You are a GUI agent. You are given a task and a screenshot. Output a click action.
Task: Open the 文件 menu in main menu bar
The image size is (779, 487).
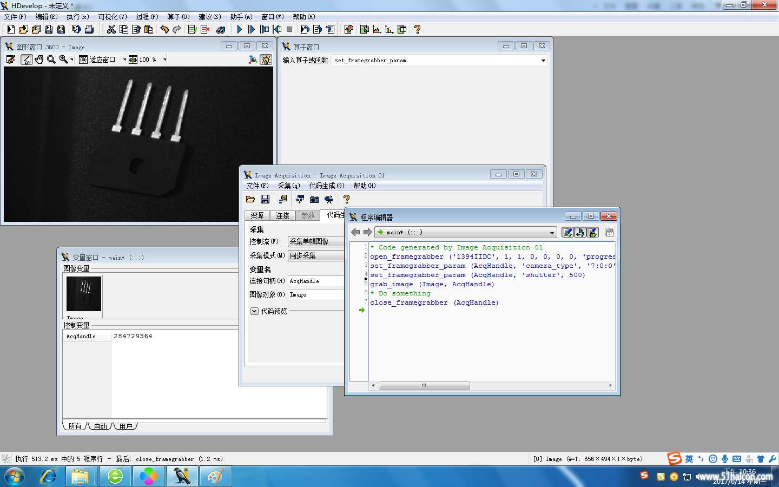[15, 17]
